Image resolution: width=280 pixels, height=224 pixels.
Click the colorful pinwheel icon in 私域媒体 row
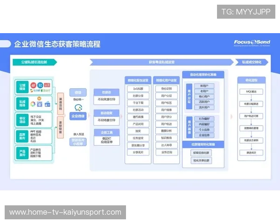(33, 104)
